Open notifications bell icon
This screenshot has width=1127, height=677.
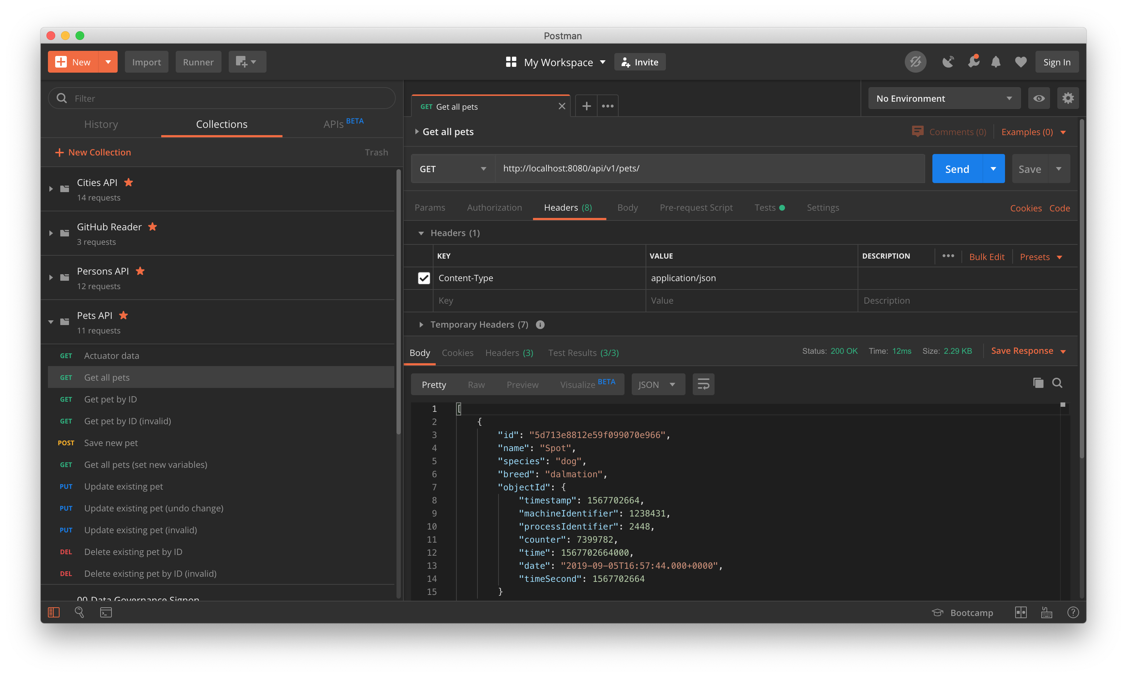[x=996, y=62]
